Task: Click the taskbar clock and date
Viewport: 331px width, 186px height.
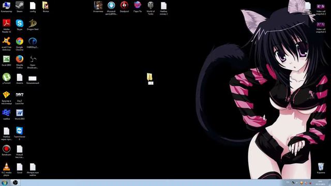Action: pos(320,182)
